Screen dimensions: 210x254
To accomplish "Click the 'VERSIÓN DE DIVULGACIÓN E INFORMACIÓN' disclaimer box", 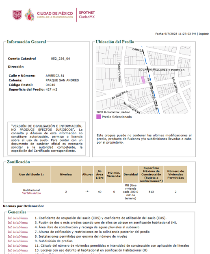I will click(x=47, y=138).
